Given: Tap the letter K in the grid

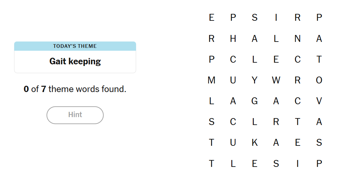Looking at the screenshot, I should pos(254,143).
